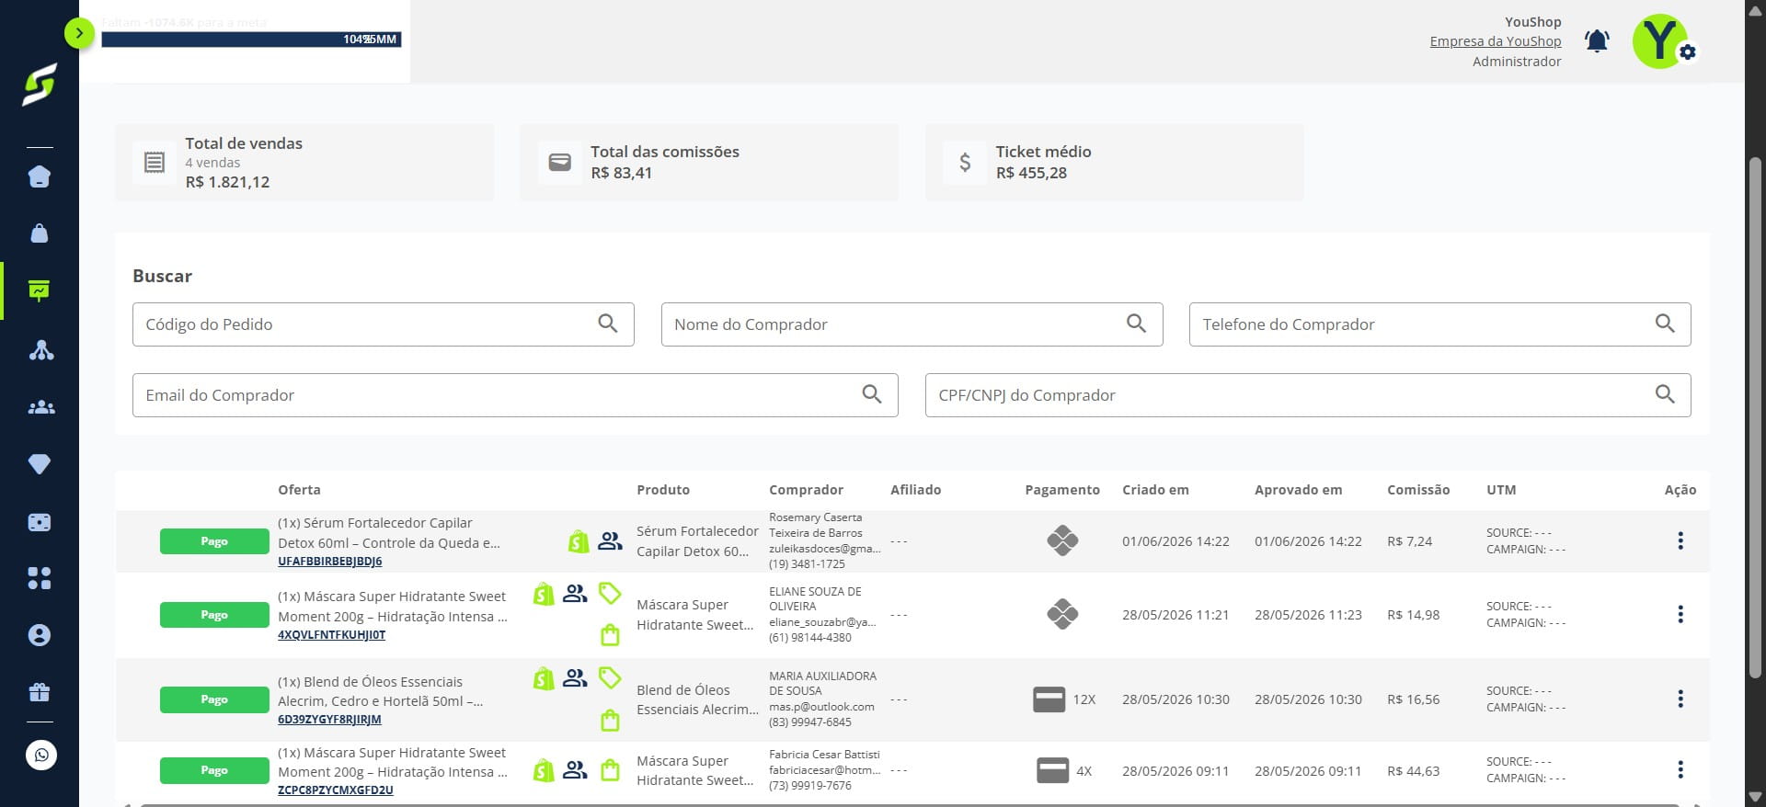Open the YouShop profile avatar
Viewport: 1766px width, 807px height.
click(x=1659, y=40)
